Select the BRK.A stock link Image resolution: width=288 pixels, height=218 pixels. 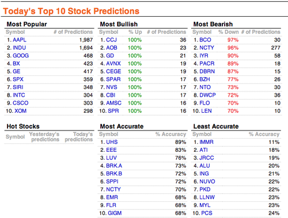pyautogui.click(x=114, y=166)
